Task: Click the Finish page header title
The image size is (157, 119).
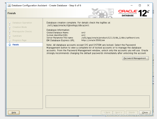Action: [12, 13]
